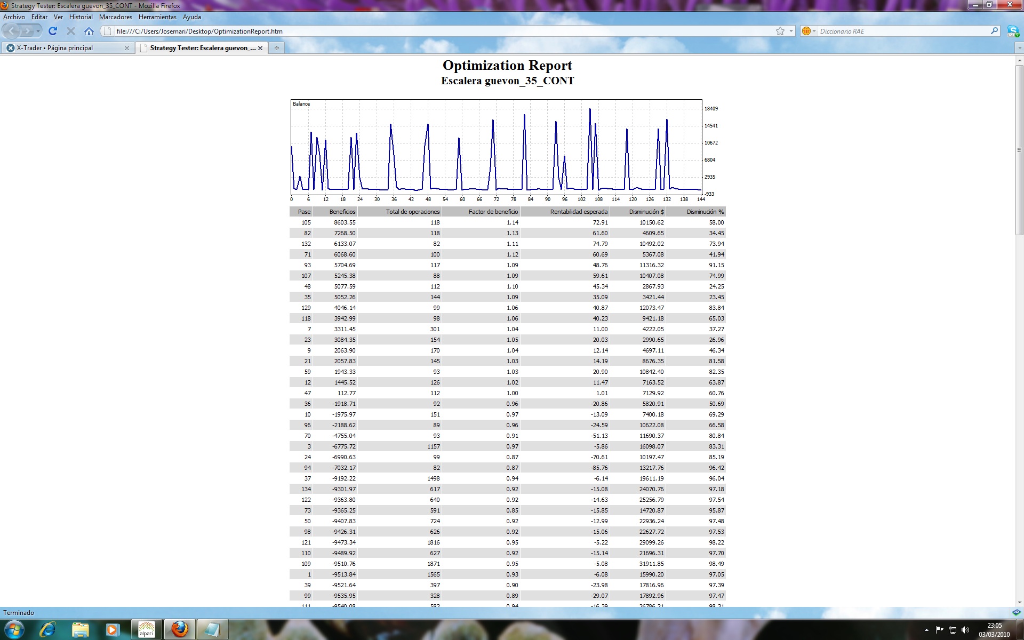Open the Herramientas menu

coord(157,17)
